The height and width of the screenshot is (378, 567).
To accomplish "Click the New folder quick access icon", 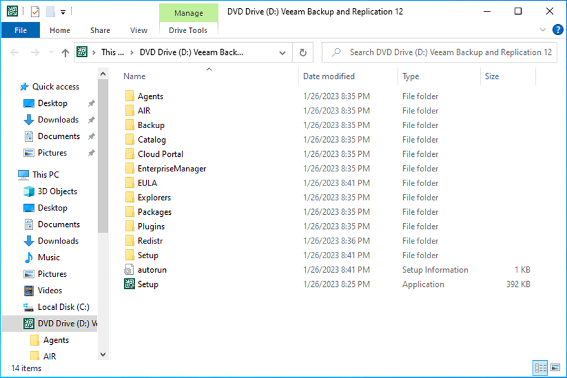I will point(50,12).
